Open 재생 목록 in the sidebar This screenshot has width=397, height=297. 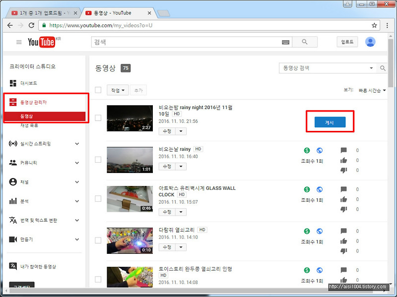click(29, 125)
